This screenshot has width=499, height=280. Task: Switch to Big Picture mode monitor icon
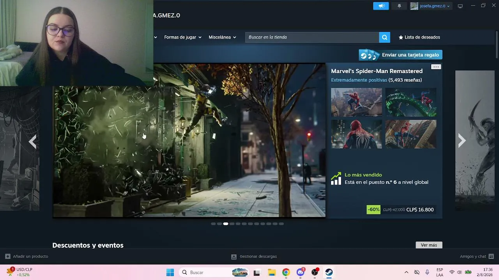tap(460, 6)
